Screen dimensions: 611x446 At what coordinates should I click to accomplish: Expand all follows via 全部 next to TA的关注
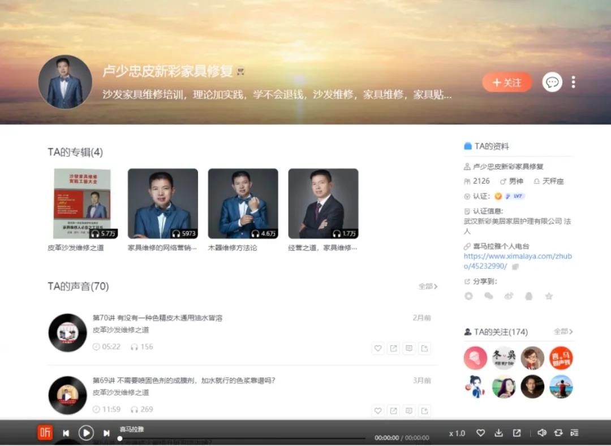coord(563,332)
